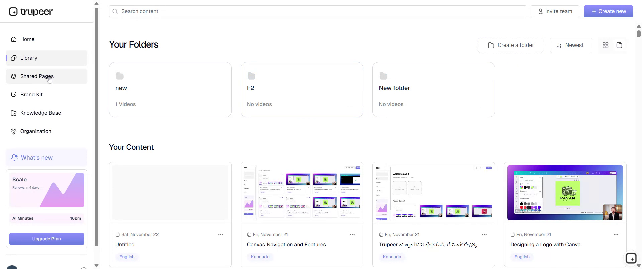642x269 pixels.
Task: Open the Newest sort dropdown
Action: (571, 45)
